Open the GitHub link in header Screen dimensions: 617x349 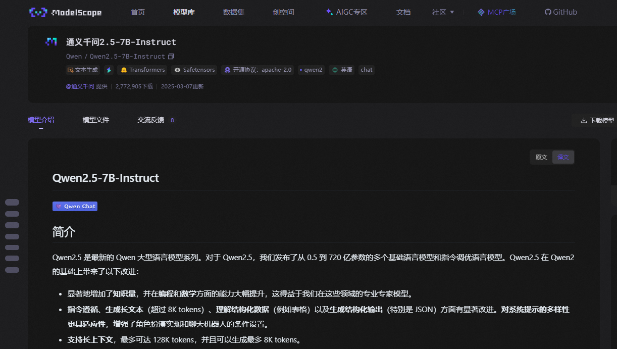coord(560,12)
